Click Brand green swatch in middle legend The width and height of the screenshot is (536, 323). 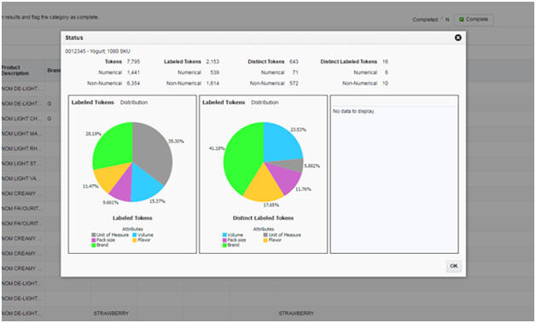[224, 245]
